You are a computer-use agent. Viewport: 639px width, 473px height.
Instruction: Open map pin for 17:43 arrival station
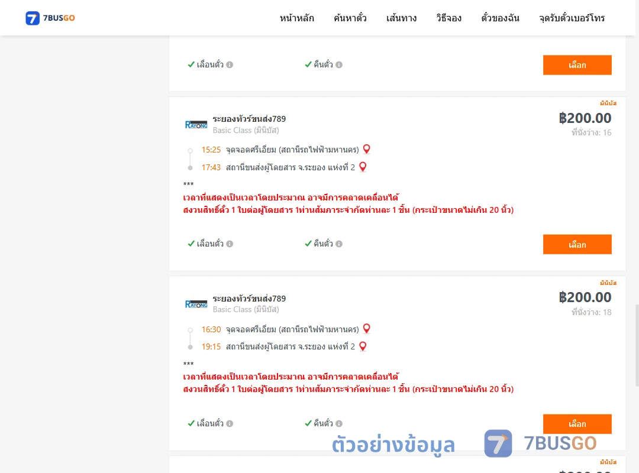coord(363,167)
